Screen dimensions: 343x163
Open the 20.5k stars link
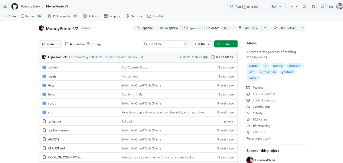pyautogui.click(x=260, y=119)
